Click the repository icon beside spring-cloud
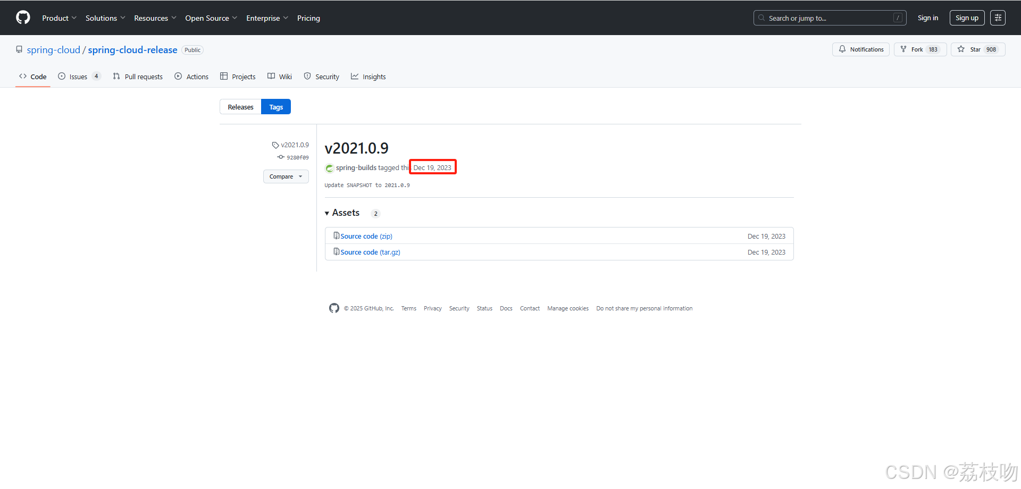This screenshot has width=1021, height=489. point(19,49)
